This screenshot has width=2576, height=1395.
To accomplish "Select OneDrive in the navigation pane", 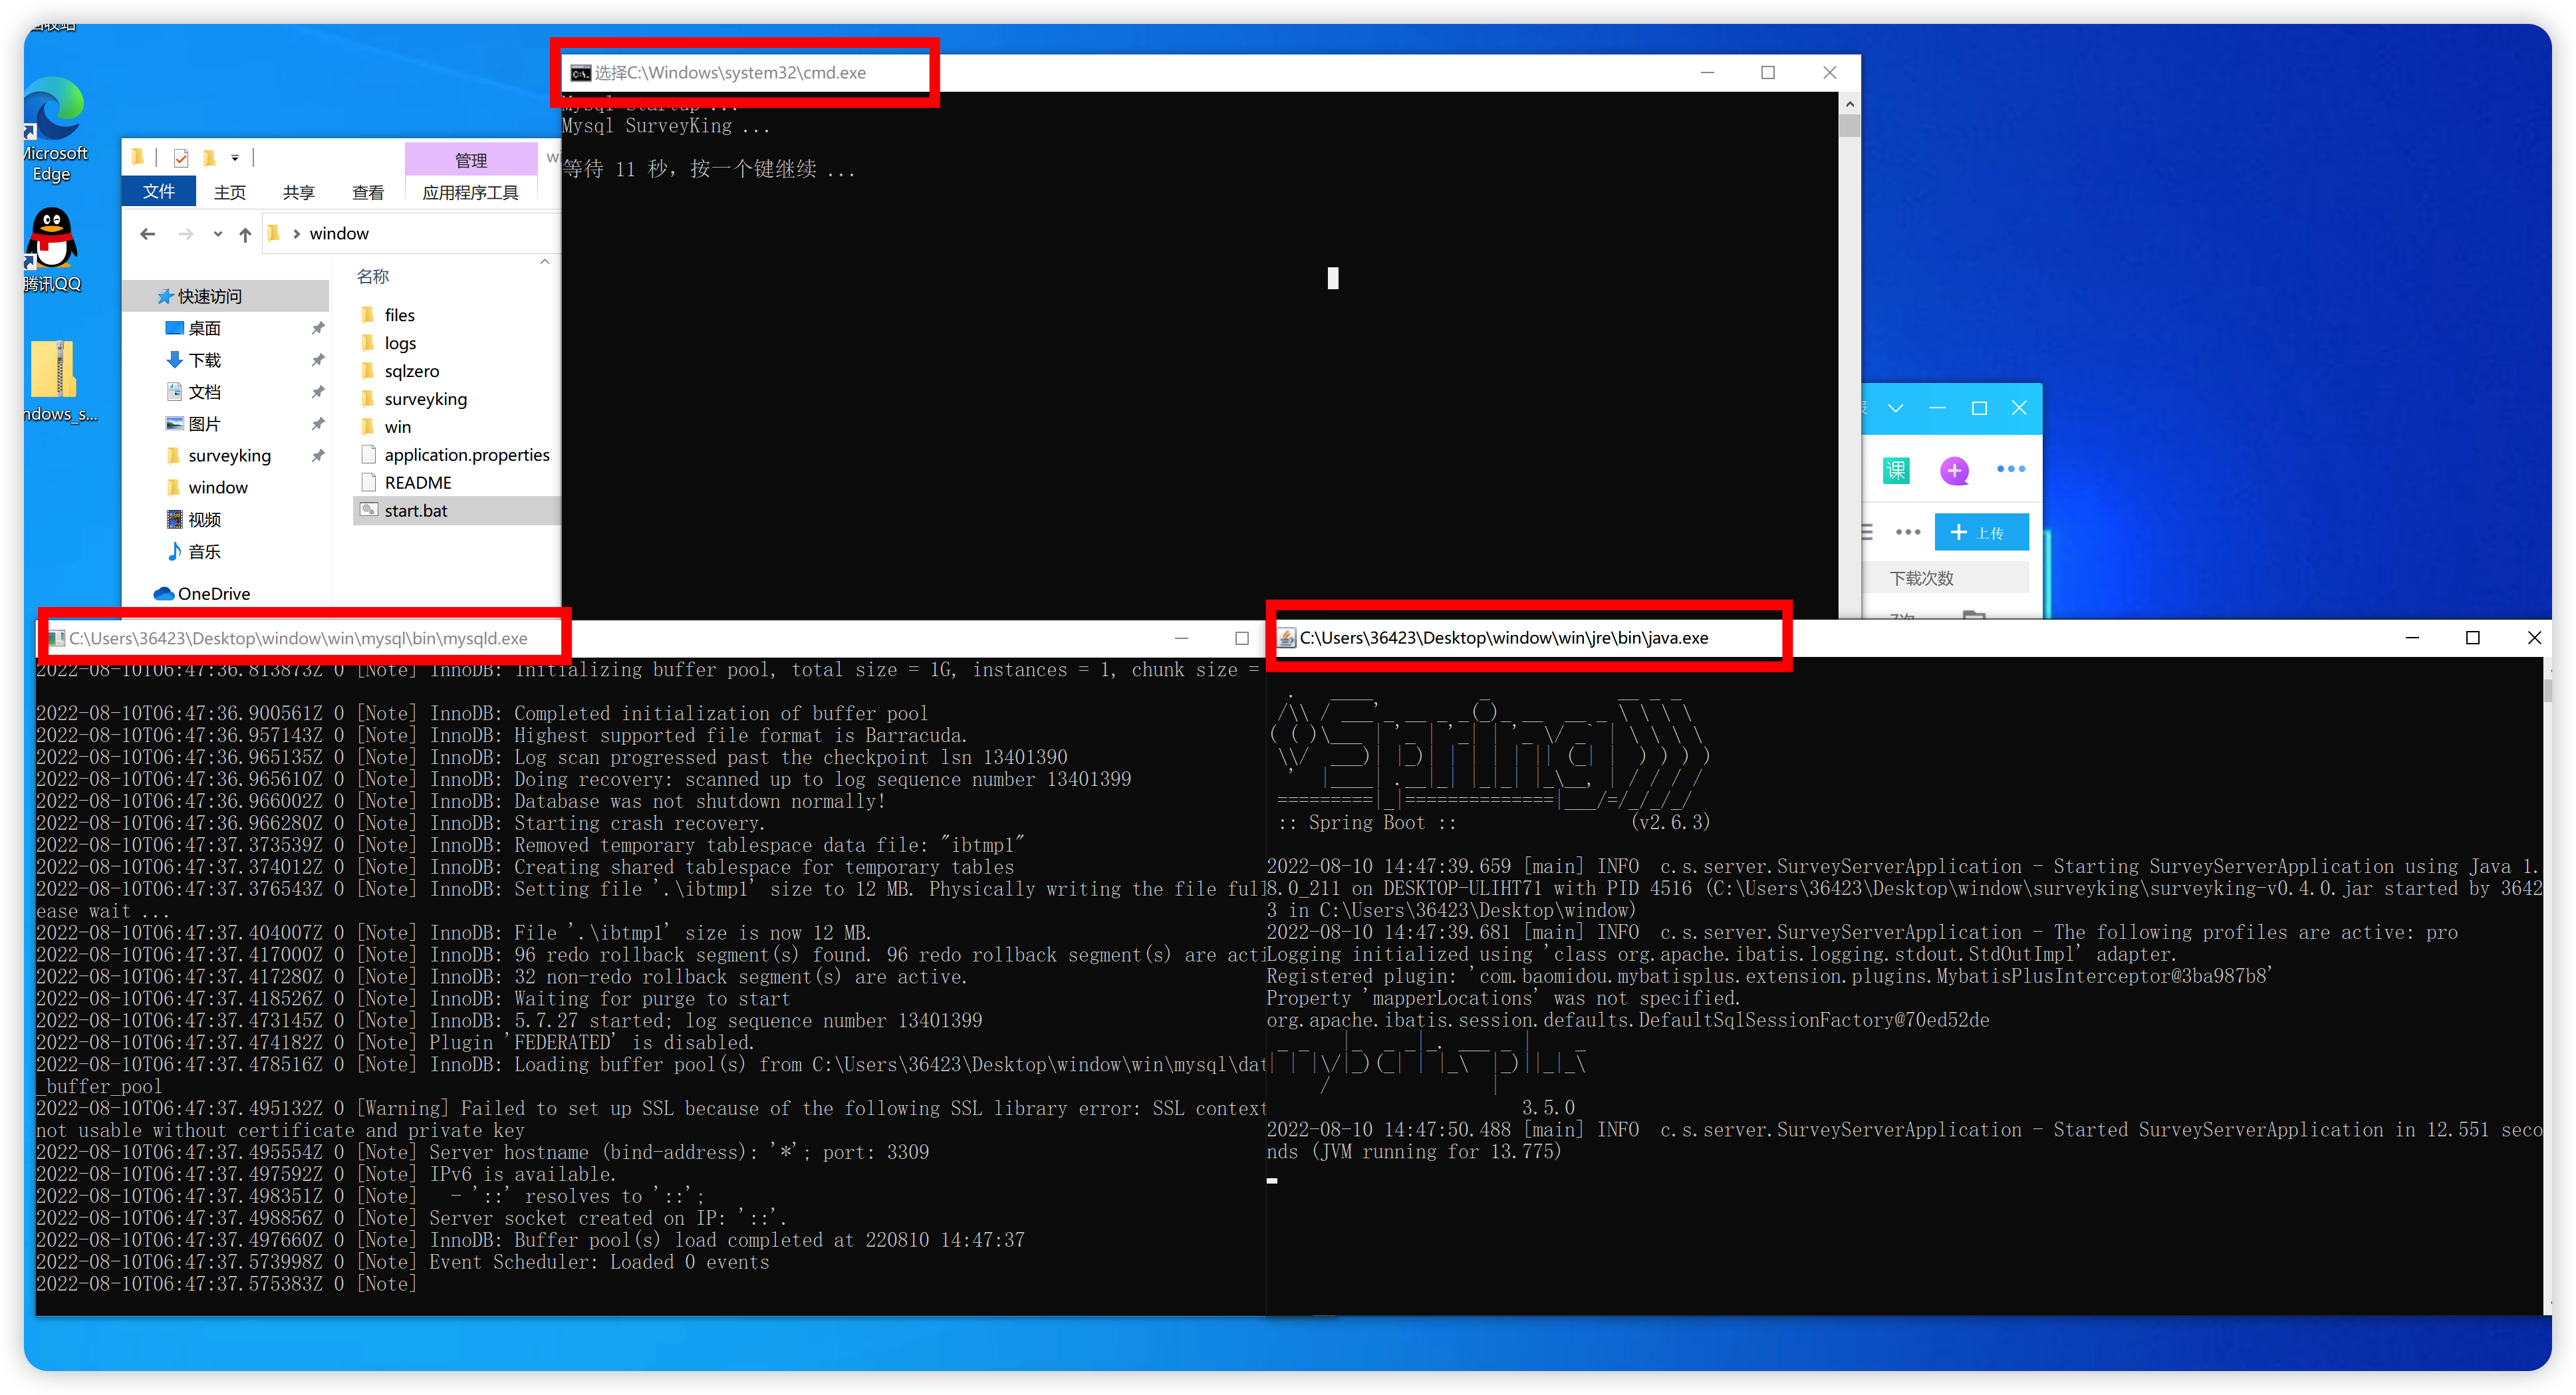I will click(202, 594).
